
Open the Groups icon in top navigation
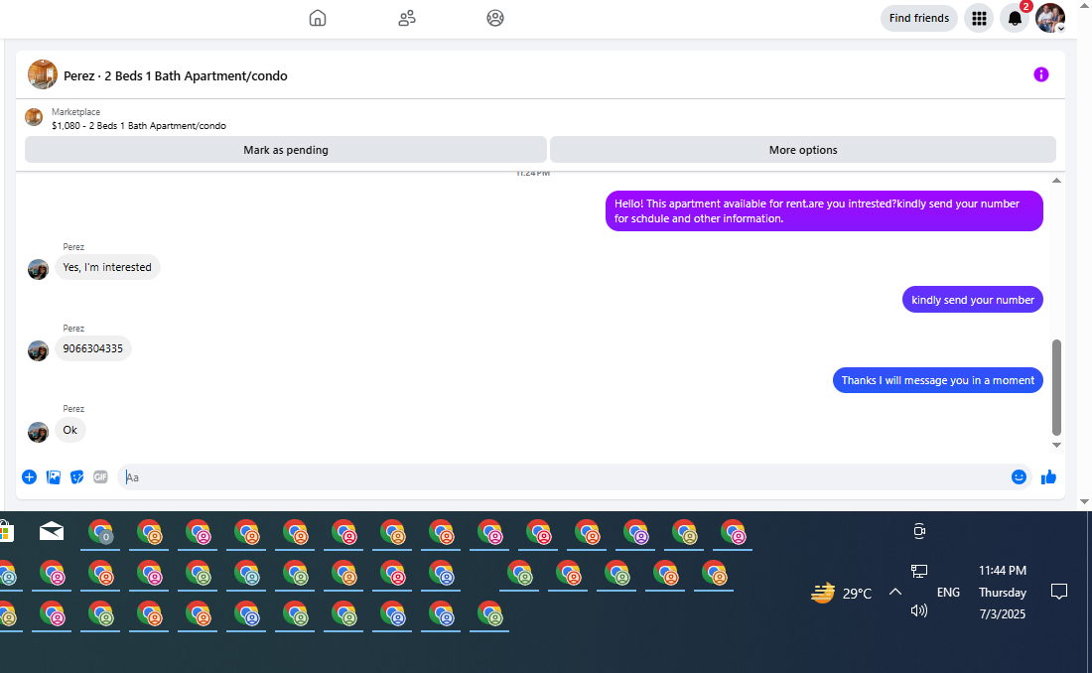click(x=495, y=18)
